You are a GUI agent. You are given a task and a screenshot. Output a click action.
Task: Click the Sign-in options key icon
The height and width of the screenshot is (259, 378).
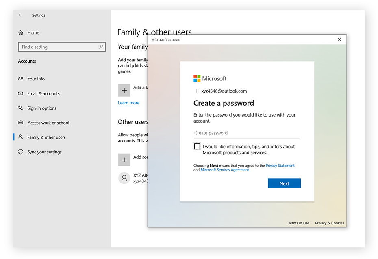20,108
